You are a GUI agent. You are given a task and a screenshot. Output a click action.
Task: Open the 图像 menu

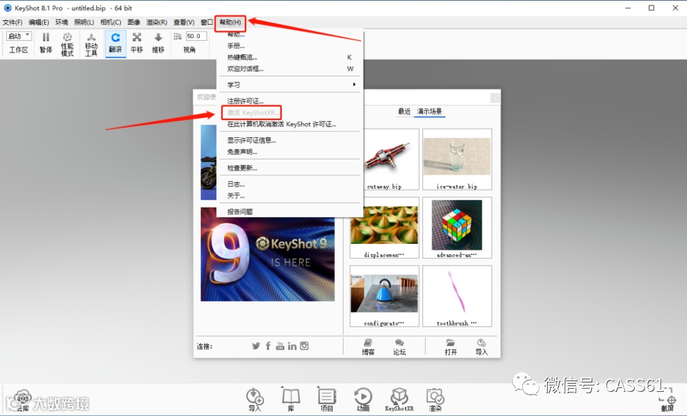coord(134,22)
